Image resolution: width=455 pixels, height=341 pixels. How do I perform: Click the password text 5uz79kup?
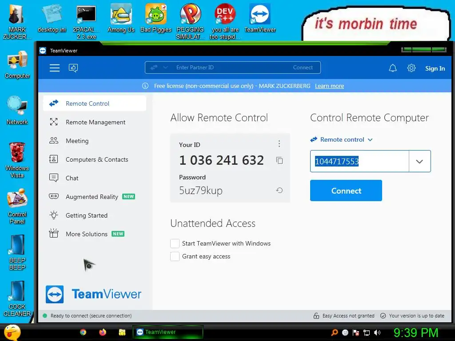point(201,190)
